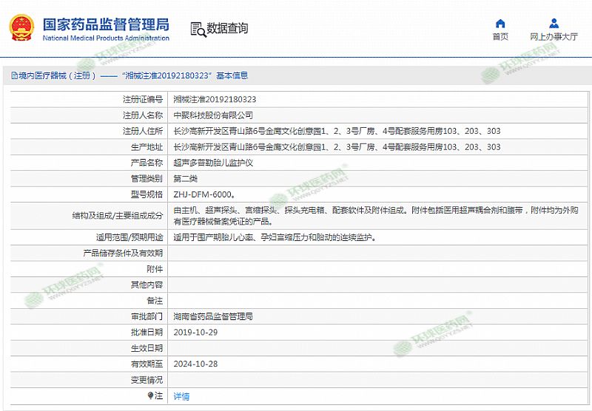Image resolution: width=592 pixels, height=411 pixels.
Task: Click the 国家药品监督管理局 site title
Action: click(x=105, y=24)
